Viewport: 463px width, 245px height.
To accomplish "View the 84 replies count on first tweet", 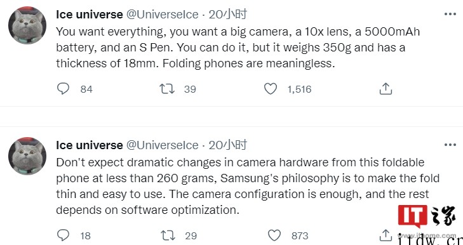I will point(86,89).
